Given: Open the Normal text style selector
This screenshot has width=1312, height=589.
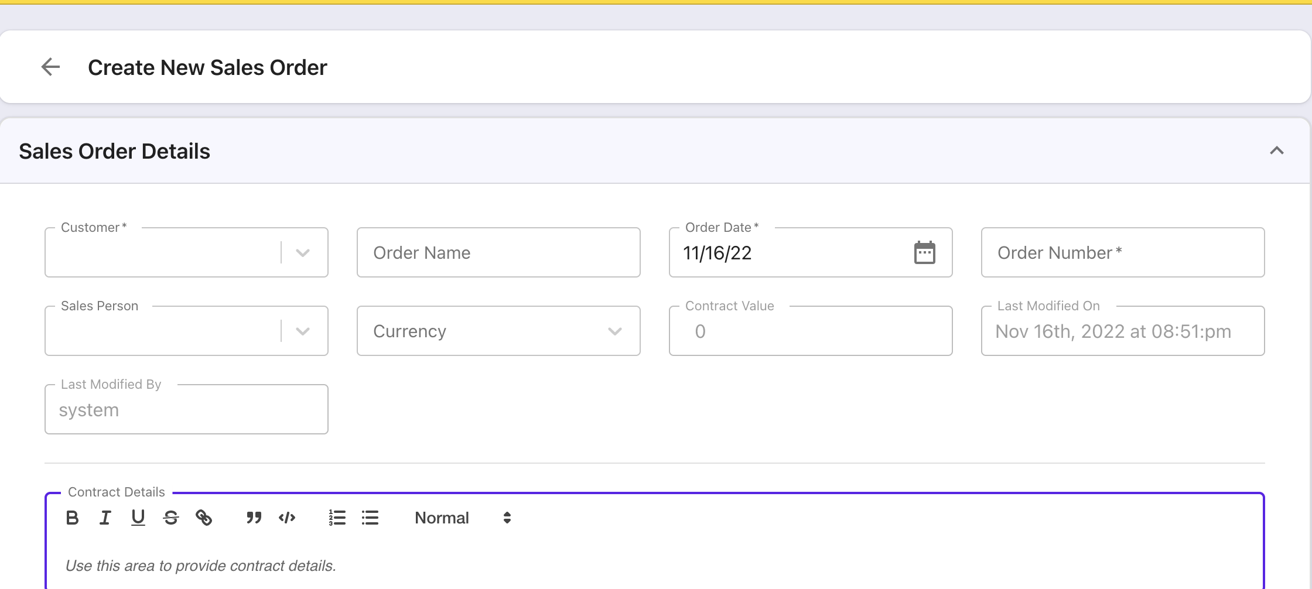Looking at the screenshot, I should click(x=462, y=518).
